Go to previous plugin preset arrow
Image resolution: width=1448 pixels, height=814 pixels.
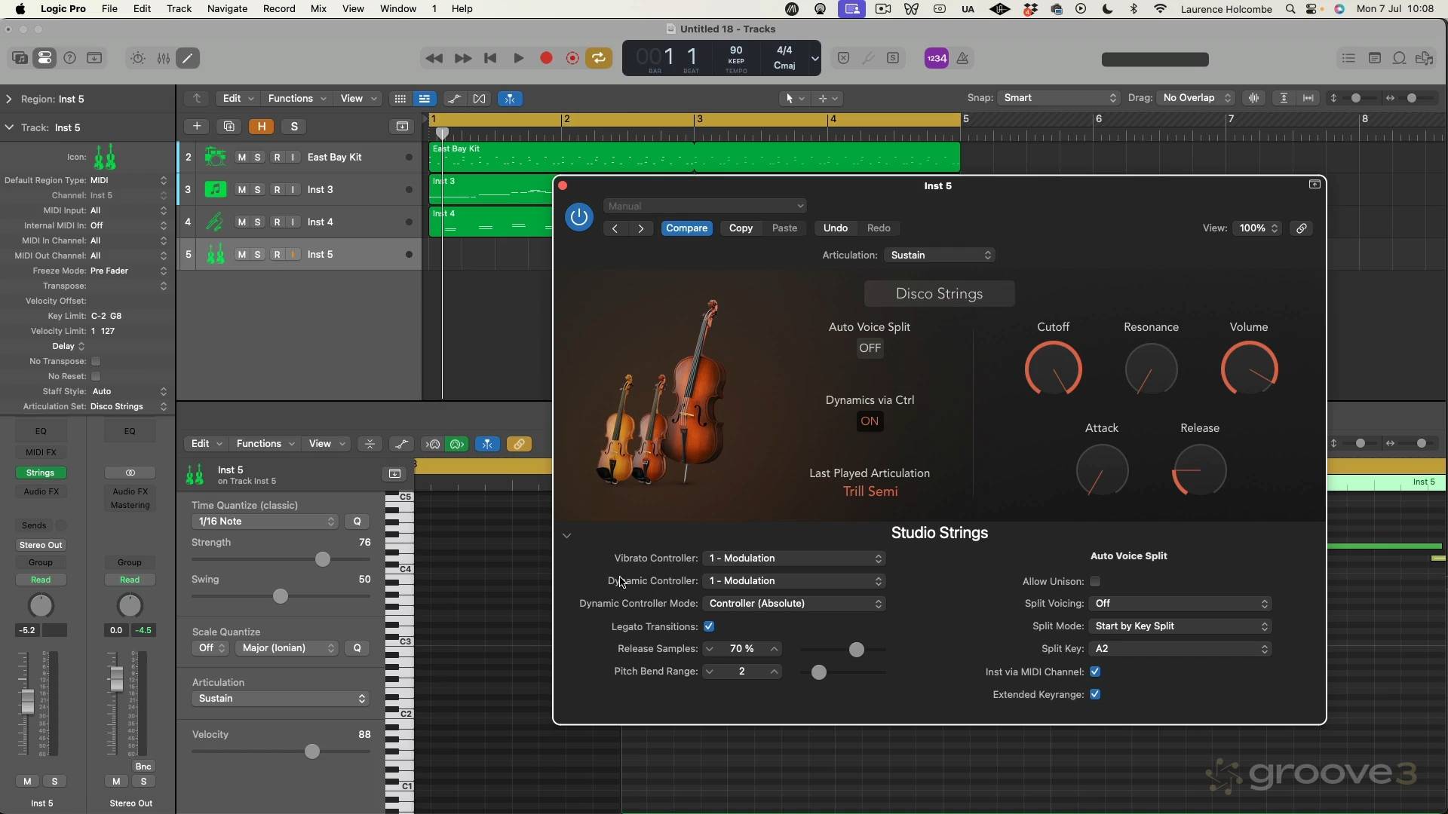615,228
